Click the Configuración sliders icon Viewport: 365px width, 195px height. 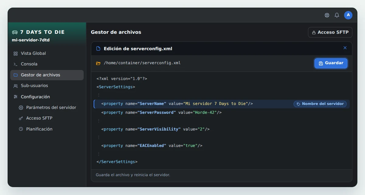(x=16, y=97)
